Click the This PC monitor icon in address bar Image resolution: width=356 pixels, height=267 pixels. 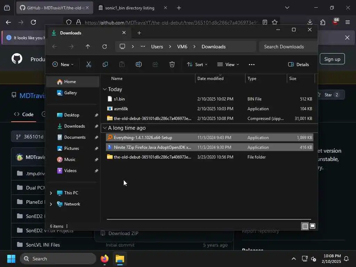pos(122,47)
